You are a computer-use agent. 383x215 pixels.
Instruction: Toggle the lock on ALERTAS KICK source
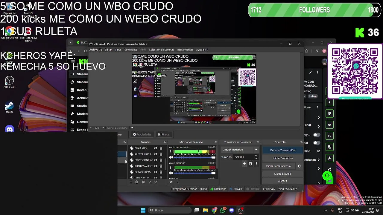(161, 154)
